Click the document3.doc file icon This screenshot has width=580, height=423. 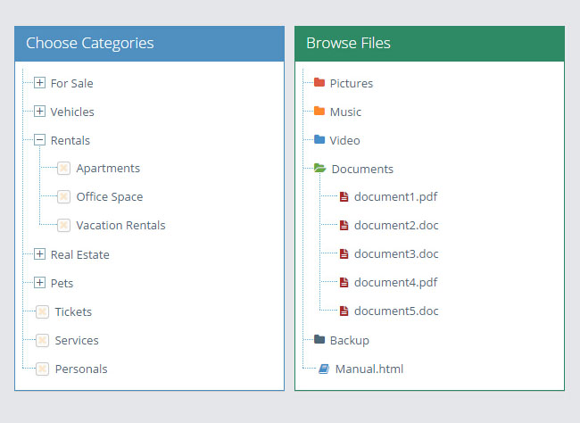click(x=344, y=254)
